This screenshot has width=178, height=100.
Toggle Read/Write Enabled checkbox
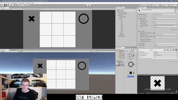point(154,40)
